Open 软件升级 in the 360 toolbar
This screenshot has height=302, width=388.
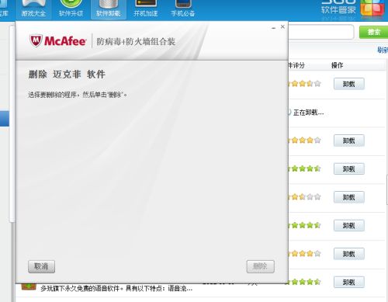(71, 9)
